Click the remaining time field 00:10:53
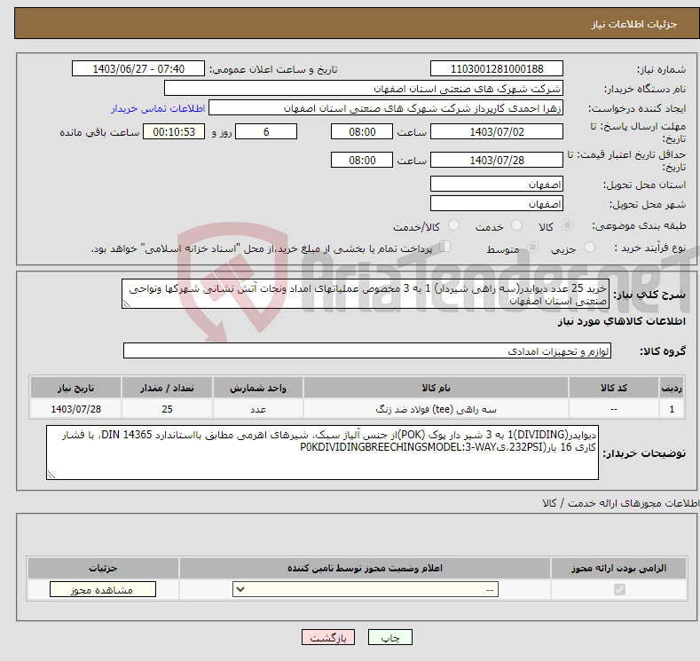This screenshot has height=661, width=700. [174, 131]
